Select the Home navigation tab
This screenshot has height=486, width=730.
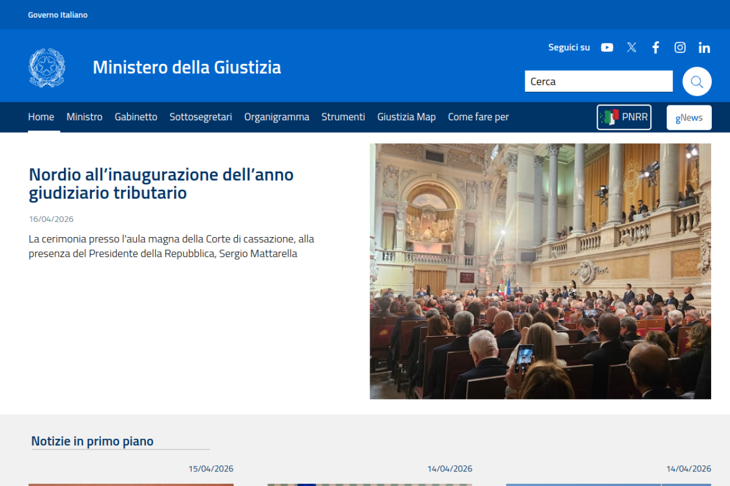[x=41, y=117]
